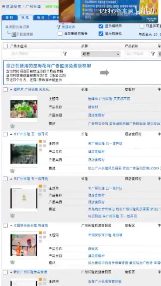
Task: Click the bilibili video overlay at top
Action: 109,11
